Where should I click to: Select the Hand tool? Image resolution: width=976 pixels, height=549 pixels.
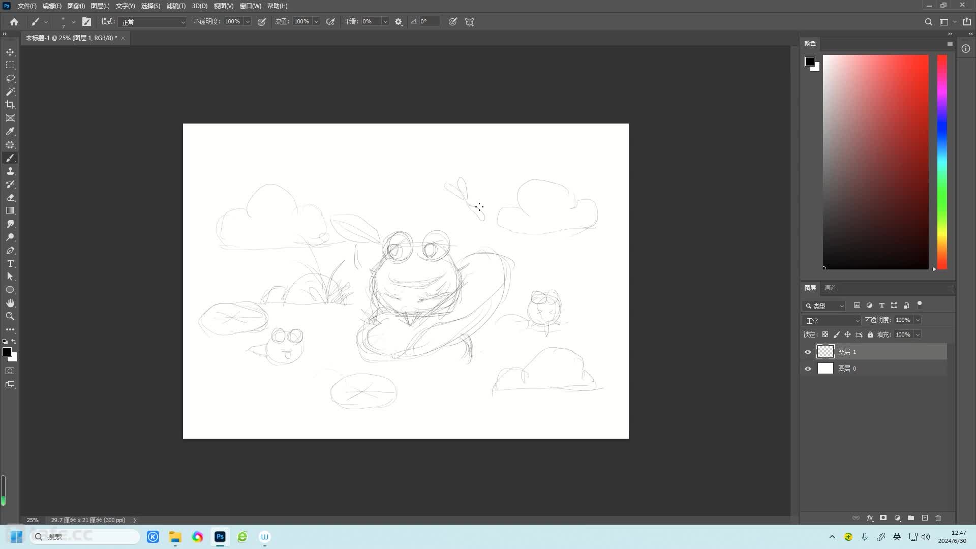[x=10, y=303]
